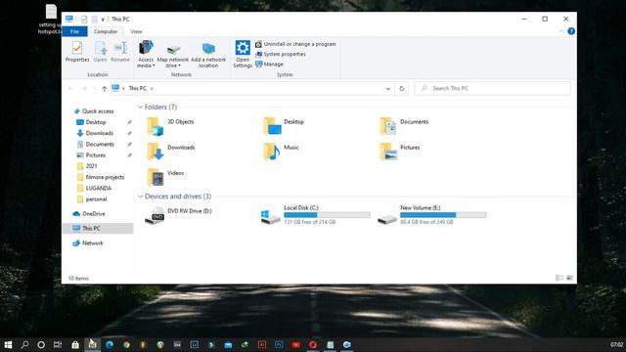Expand the arrow after This PC in the address bar
626x352 pixels.
pyautogui.click(x=152, y=89)
